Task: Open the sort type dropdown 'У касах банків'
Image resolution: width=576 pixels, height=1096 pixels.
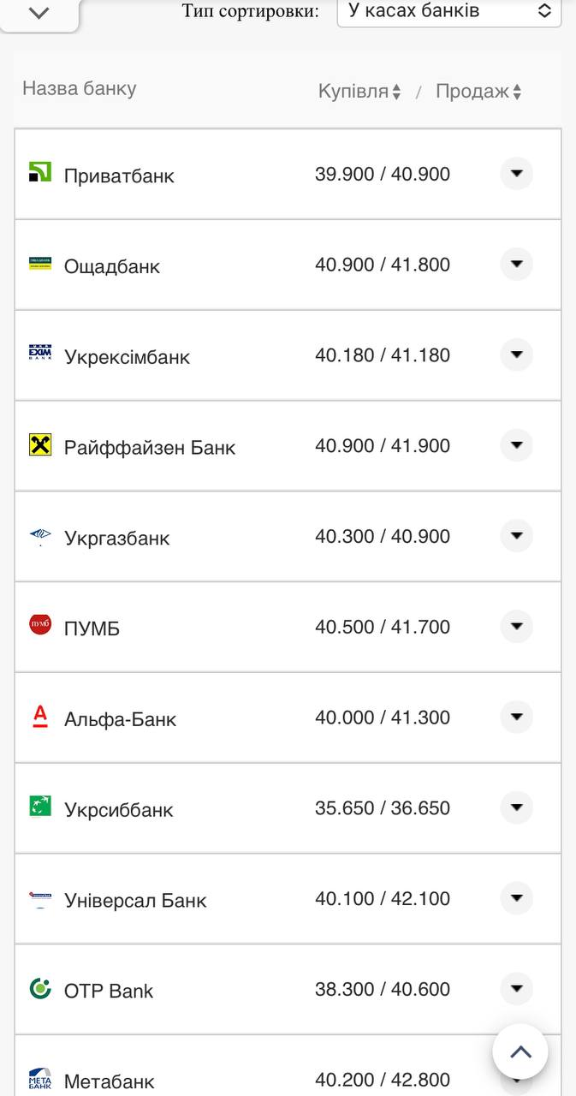Action: pyautogui.click(x=449, y=11)
